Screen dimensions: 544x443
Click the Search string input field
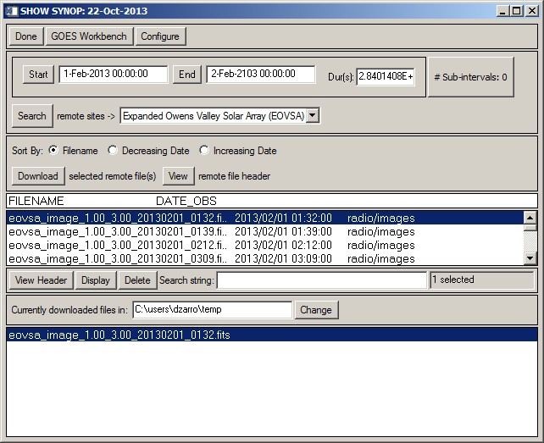(x=322, y=280)
